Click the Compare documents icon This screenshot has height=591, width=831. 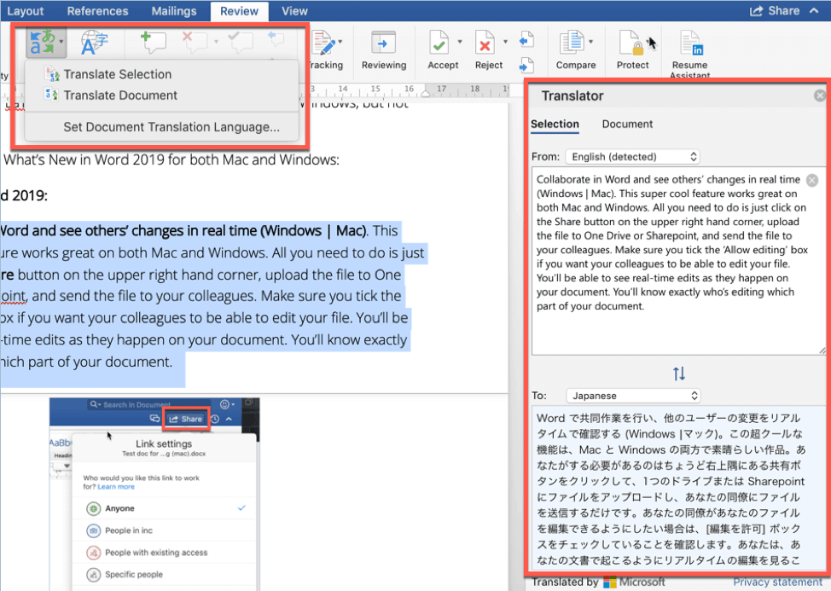coord(572,43)
